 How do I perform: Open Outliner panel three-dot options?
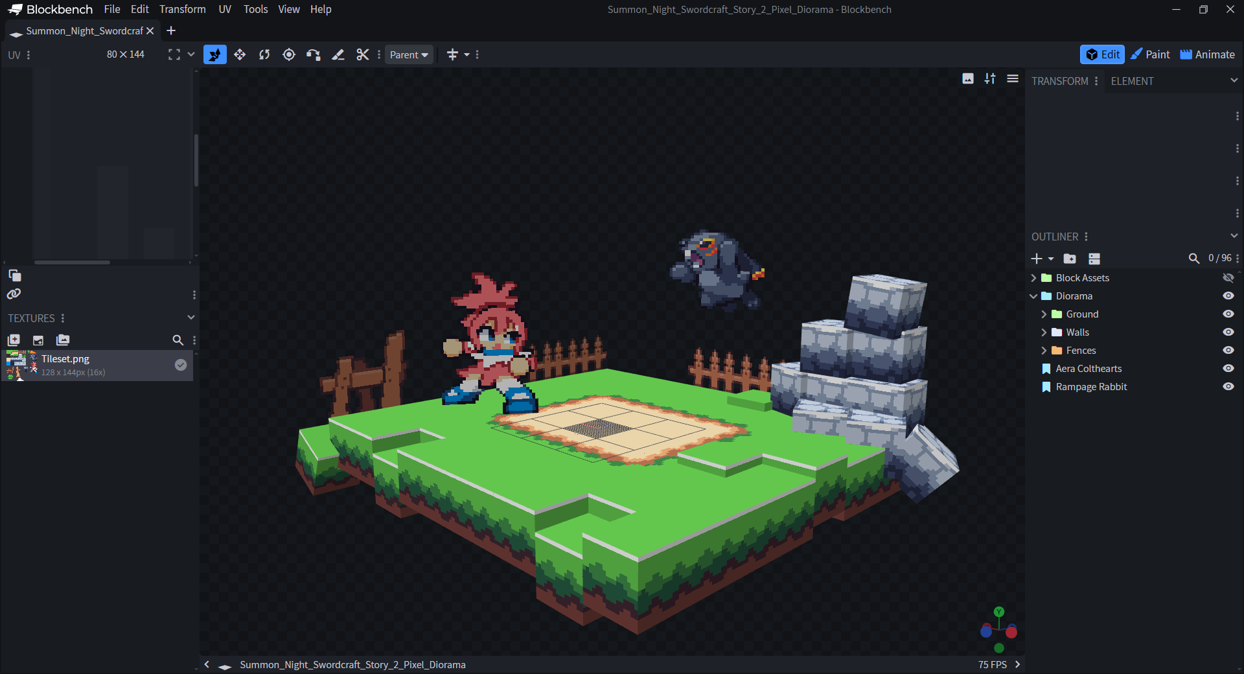click(1086, 237)
